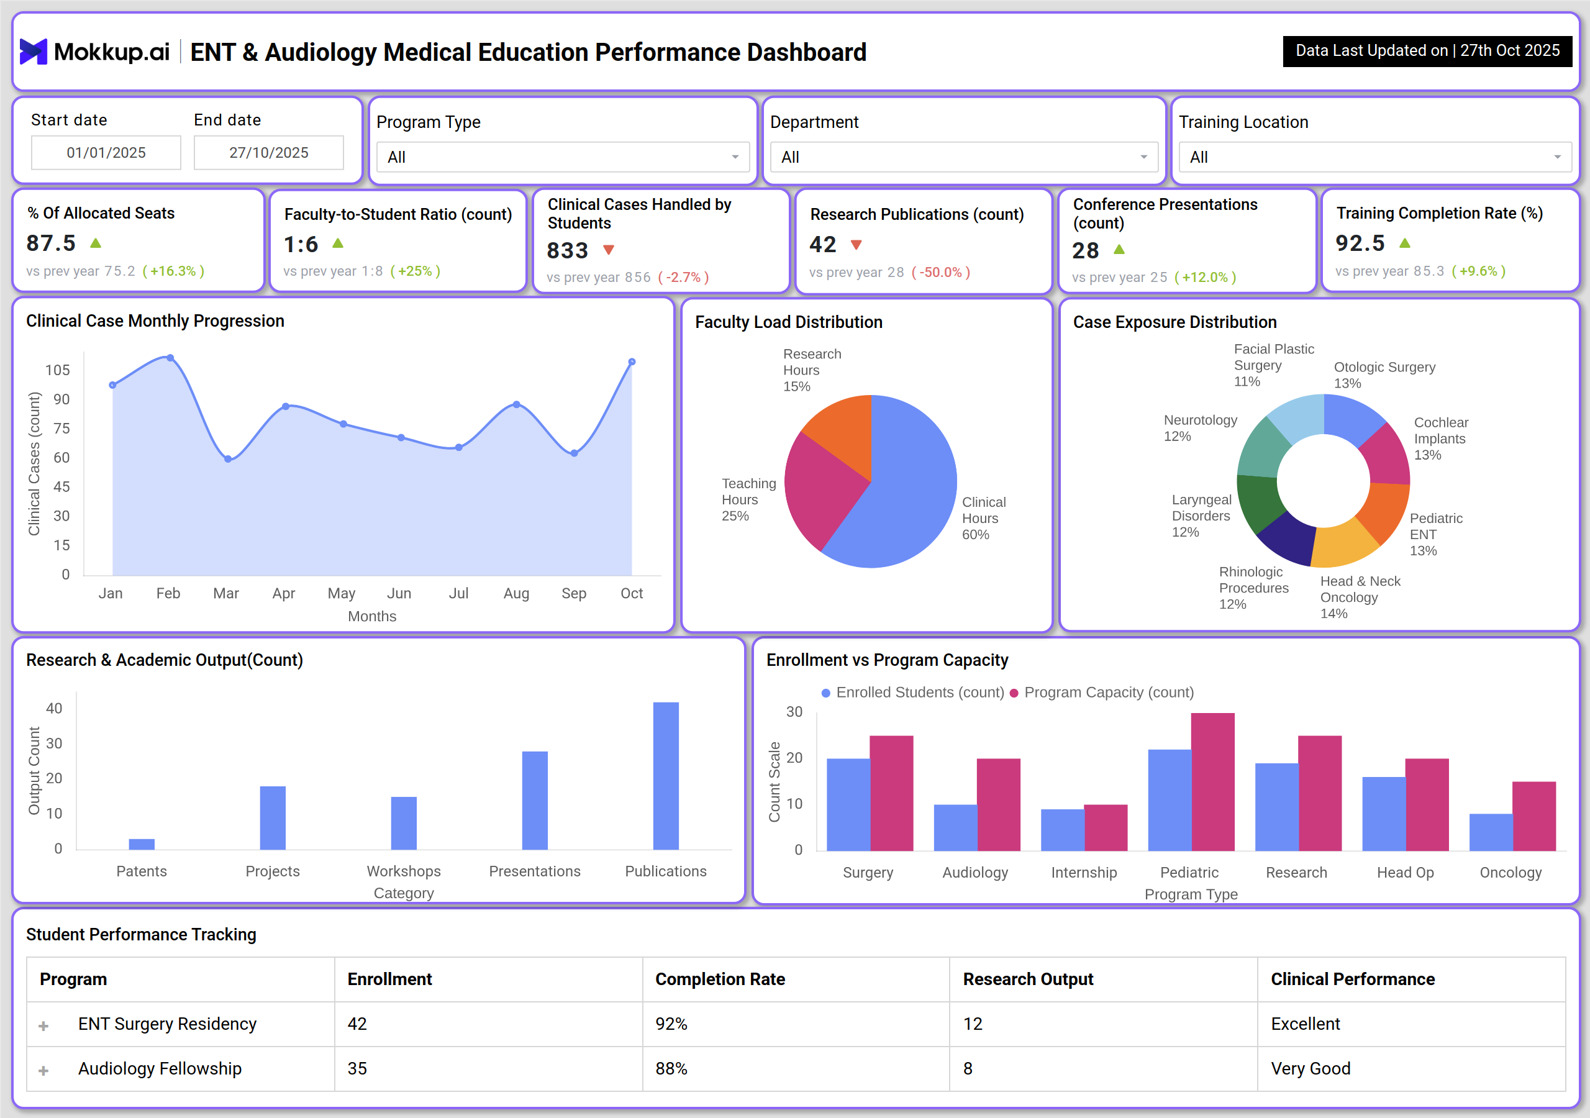This screenshot has height=1118, width=1590.
Task: Click the green up arrow beside 28
Action: [1119, 249]
